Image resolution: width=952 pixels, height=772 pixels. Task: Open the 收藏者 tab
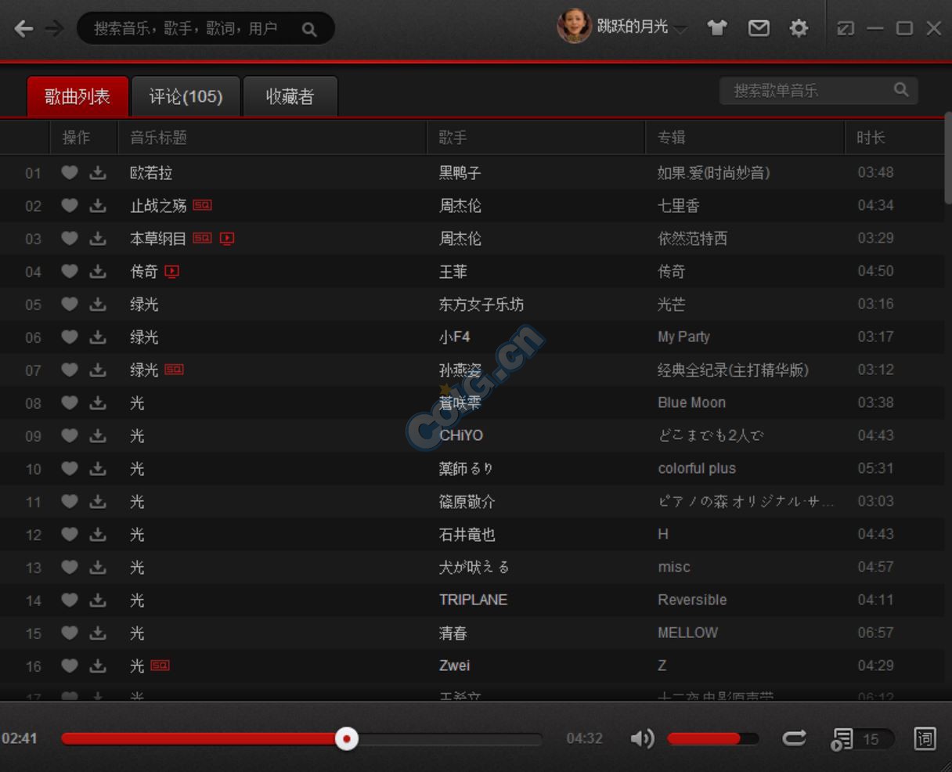pyautogui.click(x=290, y=96)
